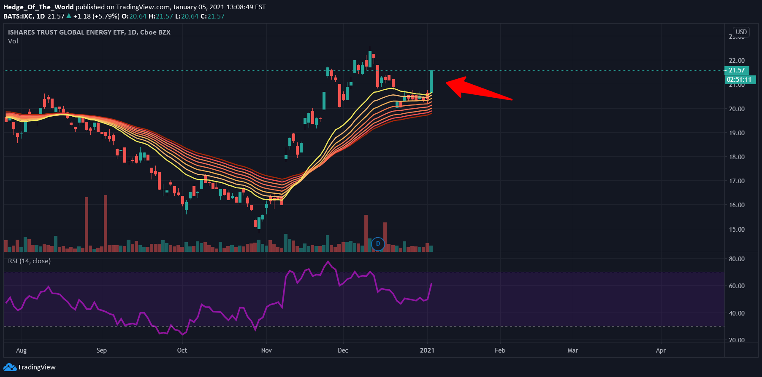Click the 18.00 price axis label
The height and width of the screenshot is (377, 762).
click(x=737, y=157)
